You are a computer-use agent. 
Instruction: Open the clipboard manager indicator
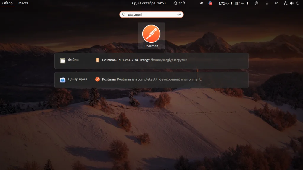point(257,3)
